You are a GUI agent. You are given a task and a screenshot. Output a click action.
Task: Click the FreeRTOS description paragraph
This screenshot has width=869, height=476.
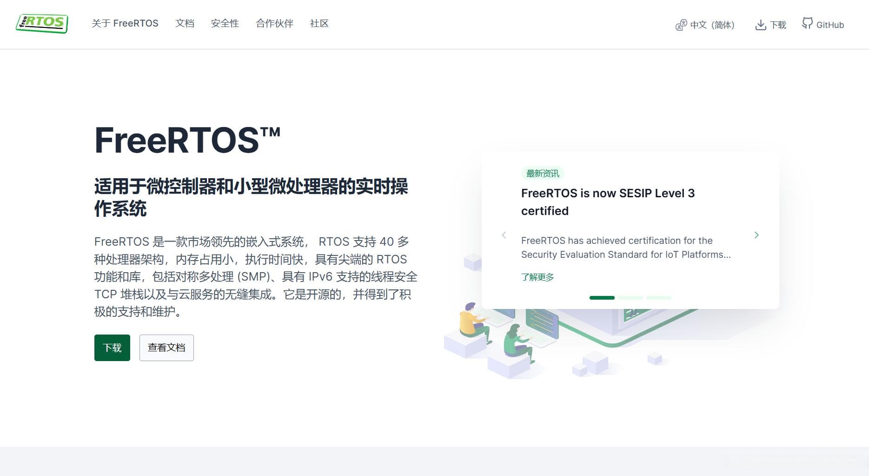coord(256,276)
